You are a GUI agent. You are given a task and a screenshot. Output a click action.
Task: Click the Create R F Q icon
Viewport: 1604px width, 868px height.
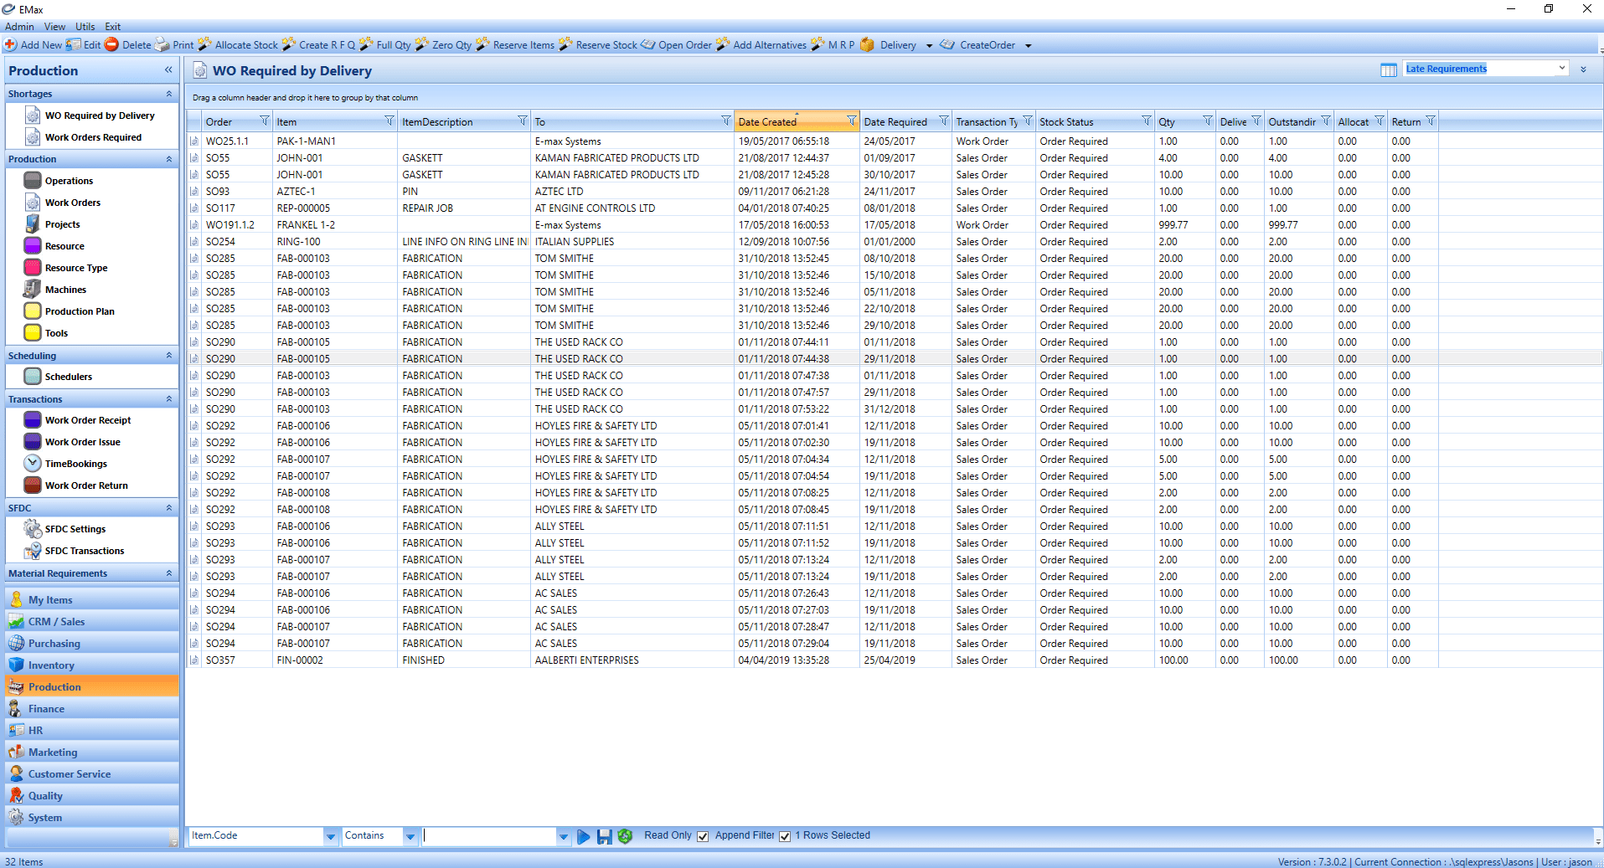click(289, 45)
